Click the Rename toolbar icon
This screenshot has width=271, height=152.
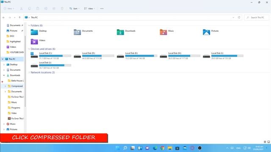point(46,8)
